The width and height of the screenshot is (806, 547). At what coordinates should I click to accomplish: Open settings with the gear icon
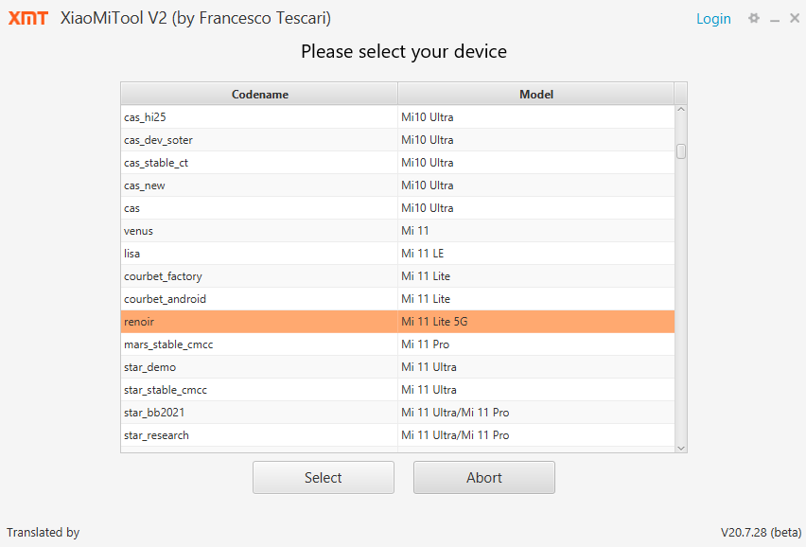click(x=754, y=18)
